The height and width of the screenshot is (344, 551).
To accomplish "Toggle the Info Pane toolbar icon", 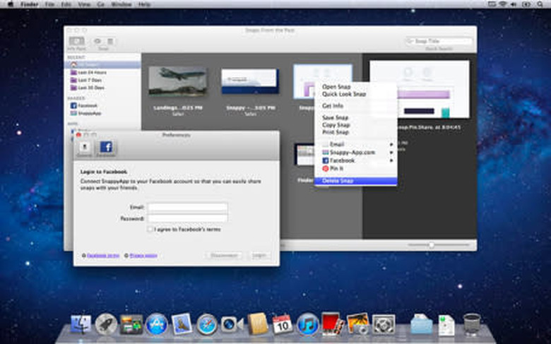I will (x=75, y=42).
